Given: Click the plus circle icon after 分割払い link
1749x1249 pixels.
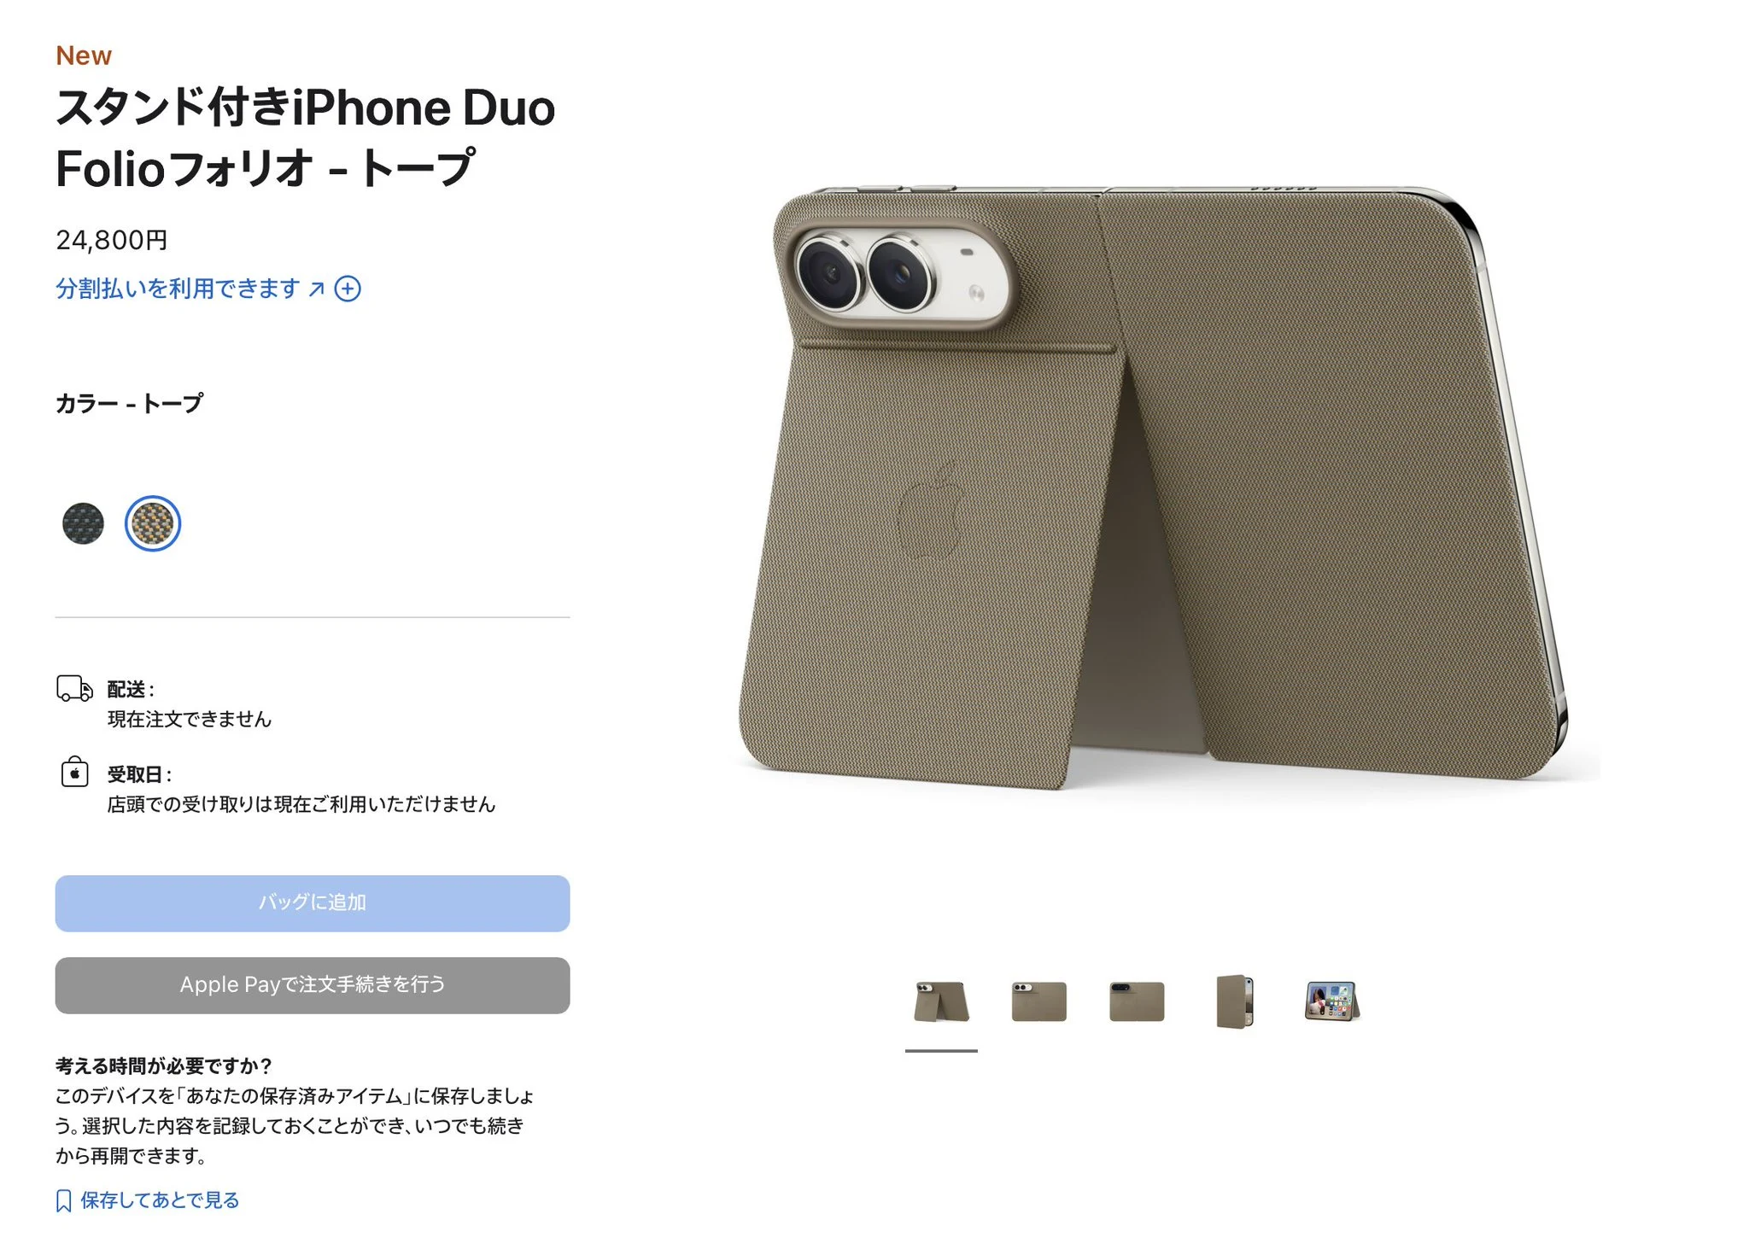Looking at the screenshot, I should [x=348, y=289].
